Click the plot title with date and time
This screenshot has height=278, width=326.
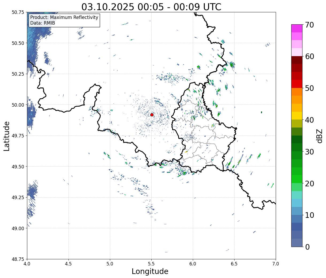coord(151,7)
